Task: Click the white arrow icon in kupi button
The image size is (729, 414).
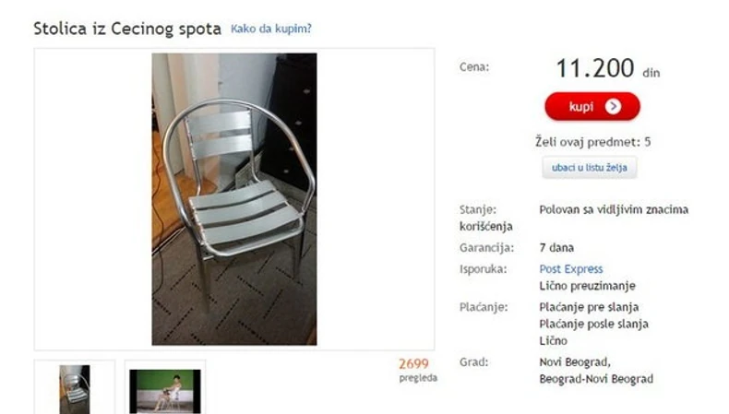Action: point(613,107)
